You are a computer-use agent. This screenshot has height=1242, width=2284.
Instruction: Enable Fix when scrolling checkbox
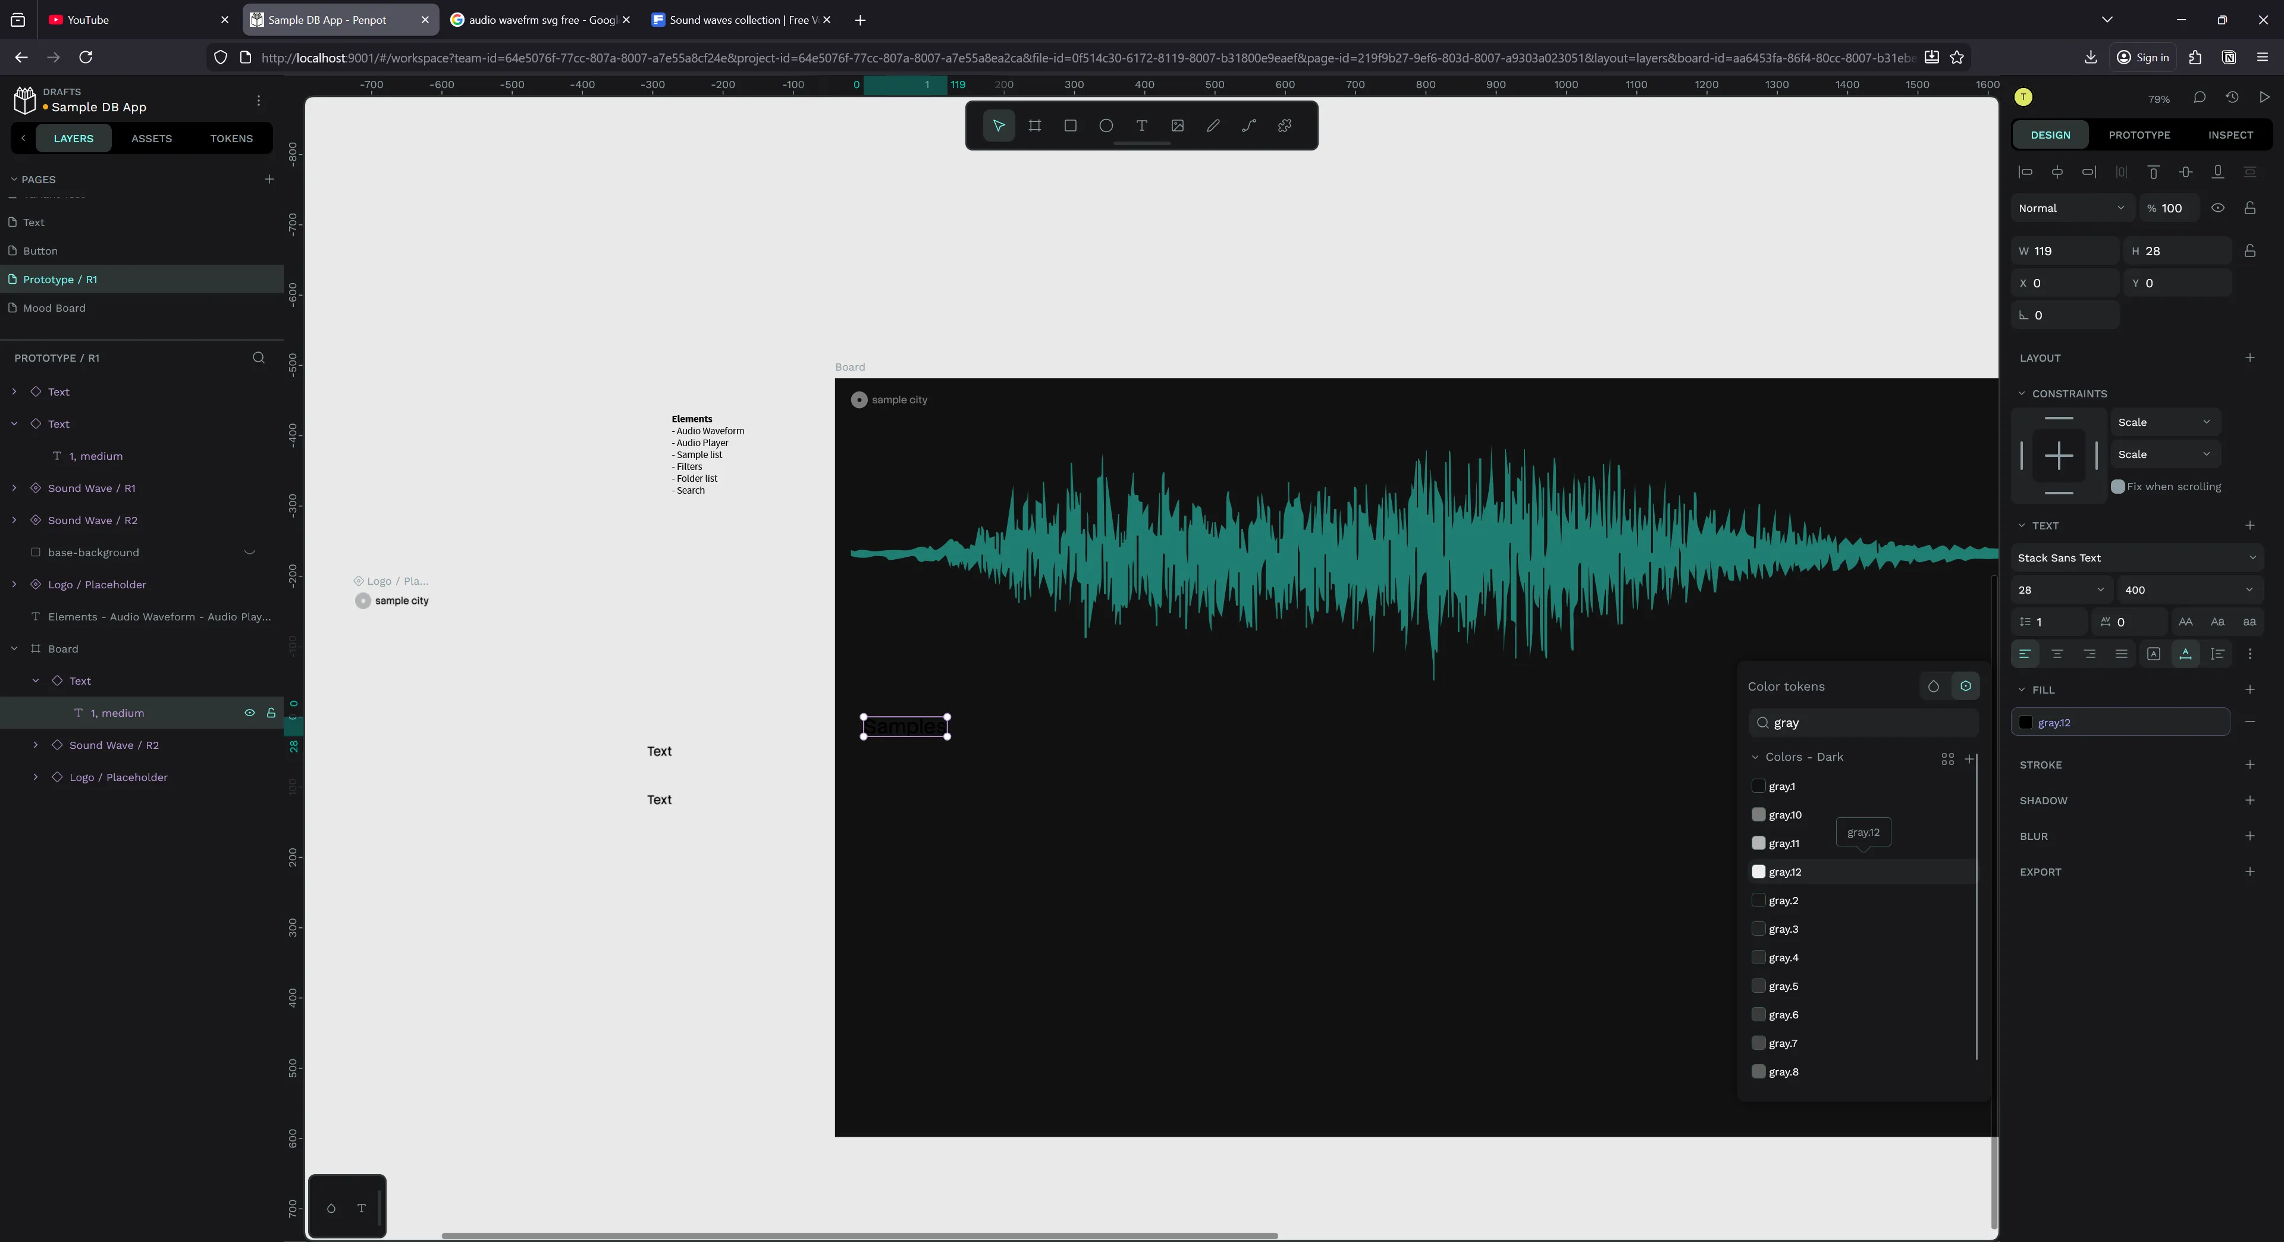point(2118,487)
